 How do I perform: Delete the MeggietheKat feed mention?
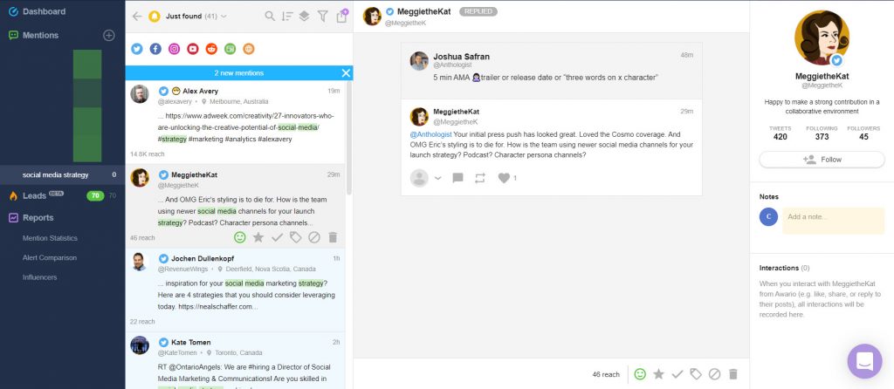point(333,237)
